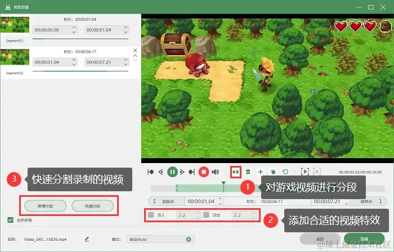Set 结束点 end point bracket button

[368, 201]
